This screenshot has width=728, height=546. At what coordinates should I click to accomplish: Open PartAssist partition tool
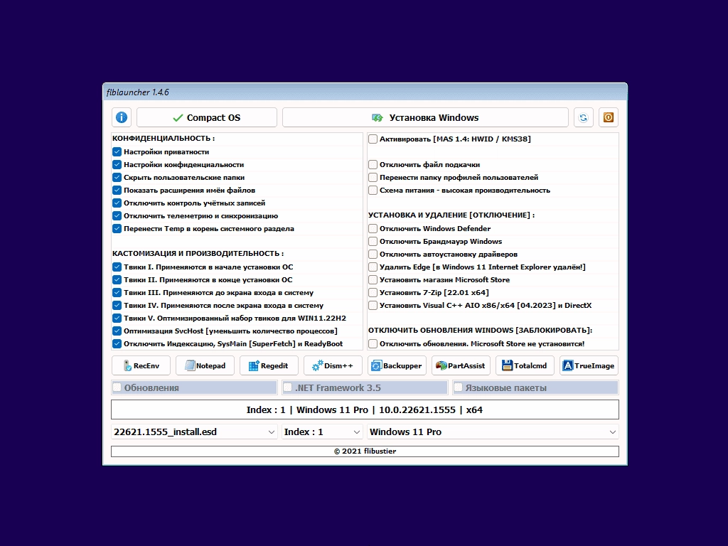pos(461,366)
